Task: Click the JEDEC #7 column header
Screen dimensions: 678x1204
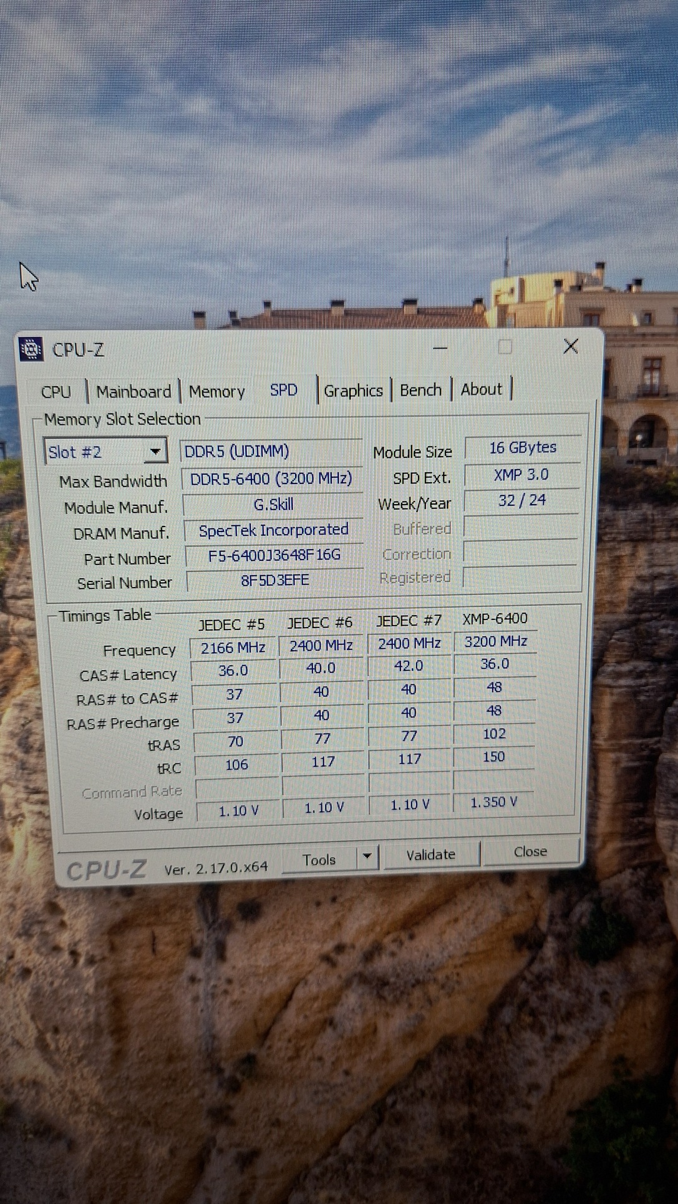Action: [x=409, y=620]
